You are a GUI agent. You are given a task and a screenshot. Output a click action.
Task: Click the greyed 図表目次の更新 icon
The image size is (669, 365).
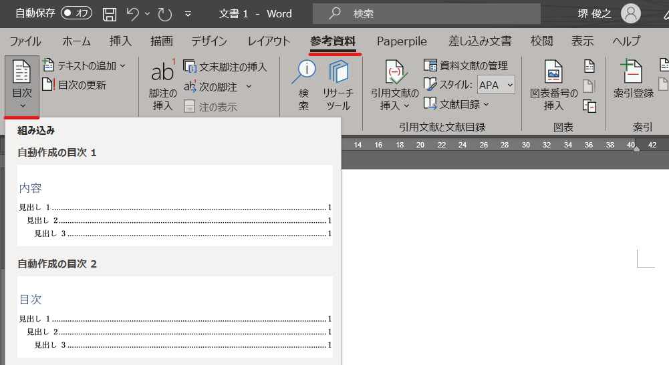(589, 86)
